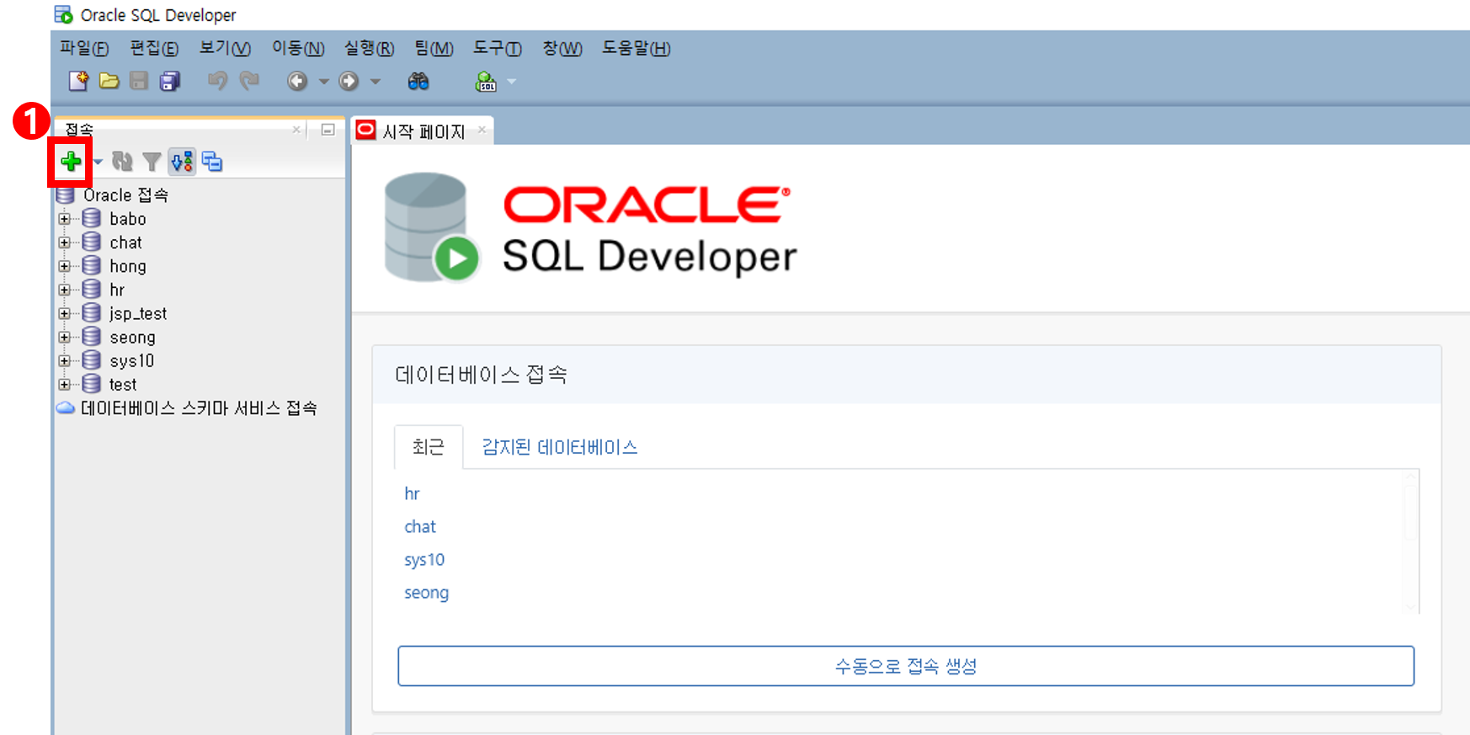Screen dimensions: 1470x735
Task: Expand the jsp_test connection node
Action: coord(64,313)
